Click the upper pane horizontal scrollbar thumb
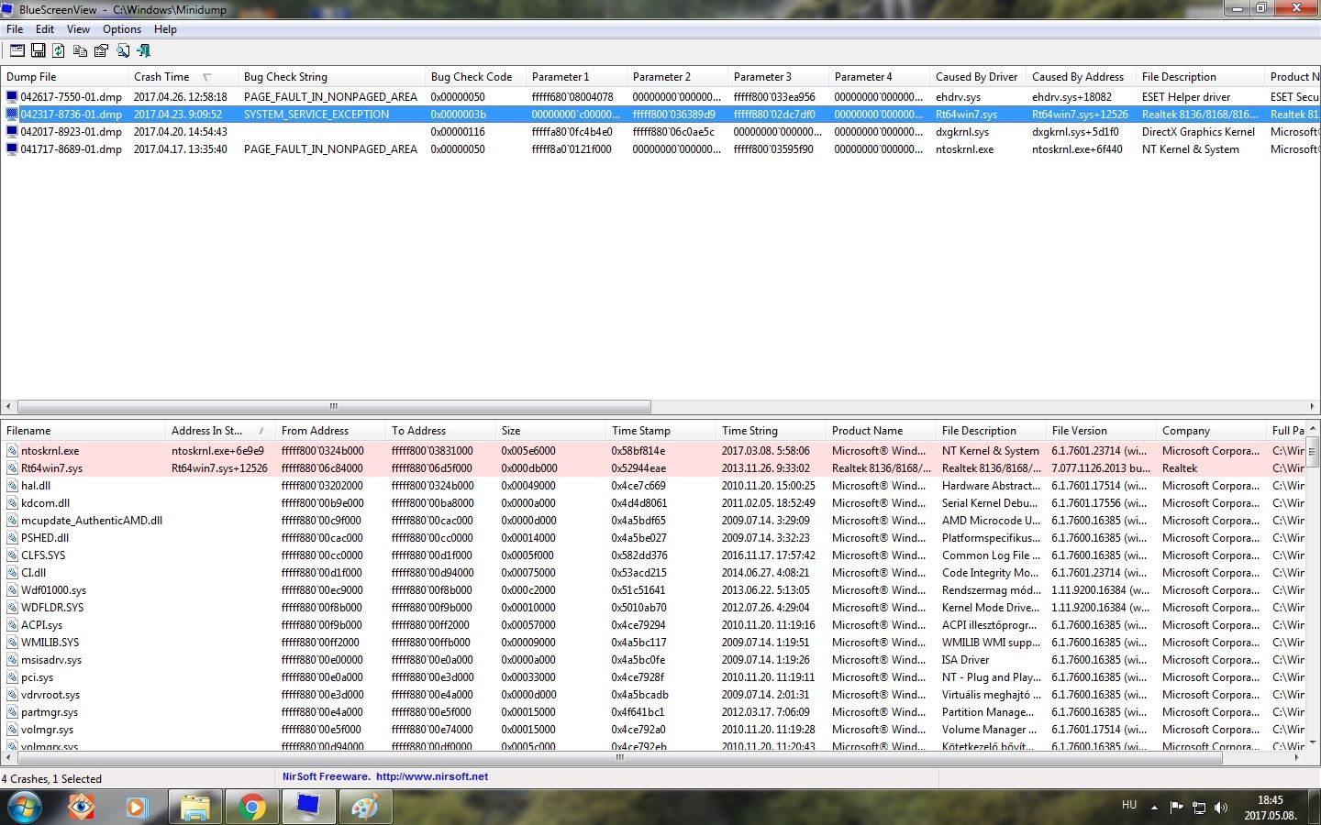Viewport: 1321px width, 825px height. tap(334, 406)
